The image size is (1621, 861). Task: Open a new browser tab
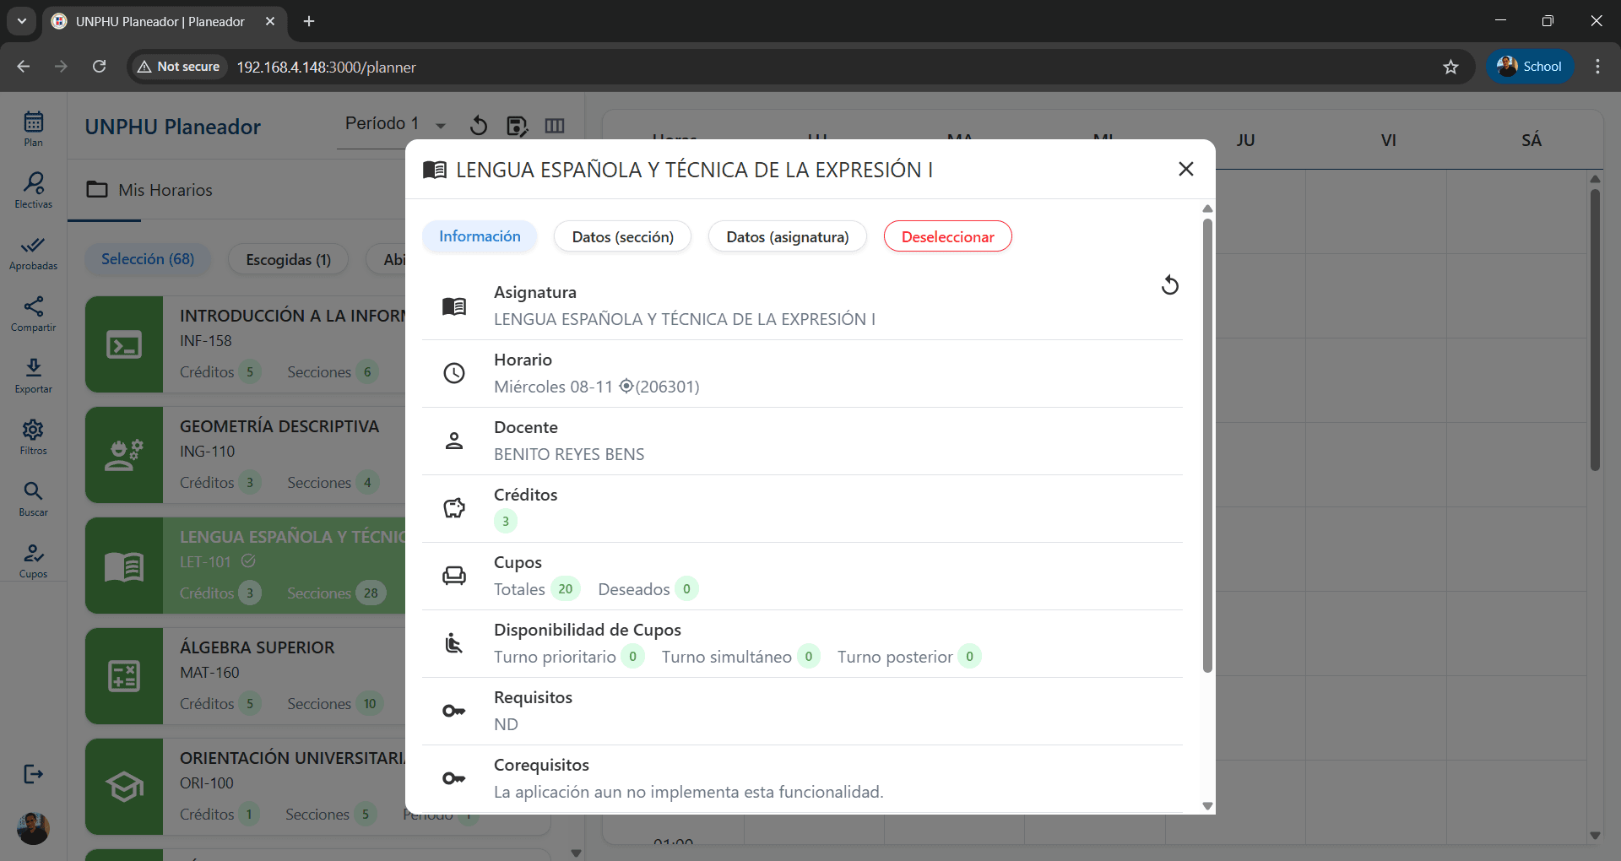309,21
